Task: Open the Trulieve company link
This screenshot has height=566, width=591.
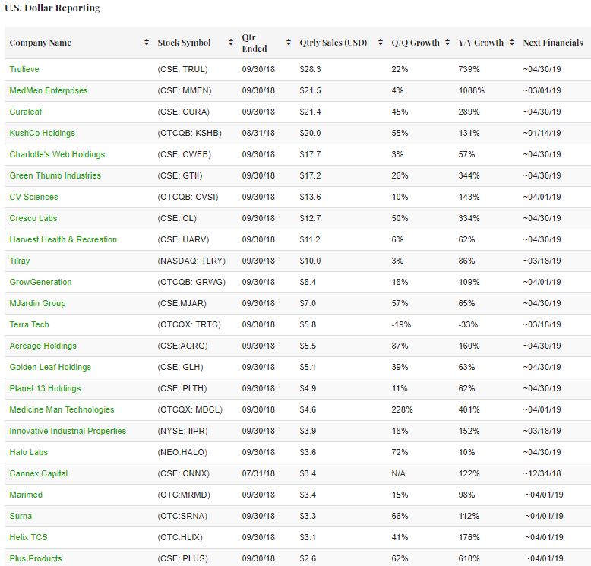Action: (x=24, y=69)
